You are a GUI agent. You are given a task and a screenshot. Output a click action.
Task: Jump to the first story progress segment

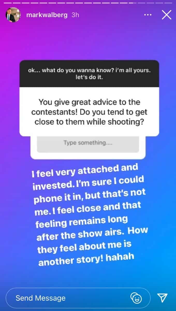coord(8,3)
